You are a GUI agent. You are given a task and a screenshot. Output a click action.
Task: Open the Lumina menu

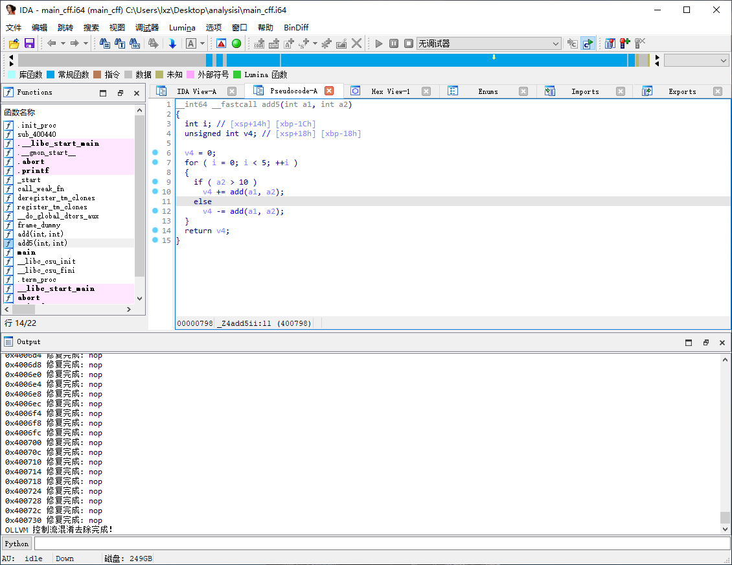coord(182,27)
